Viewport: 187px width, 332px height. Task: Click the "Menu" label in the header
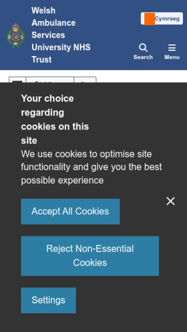172,57
